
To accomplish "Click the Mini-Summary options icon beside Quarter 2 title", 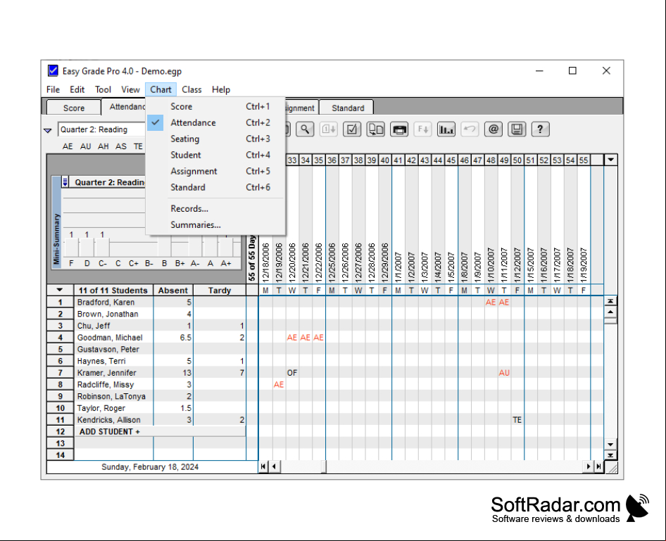I will click(65, 182).
